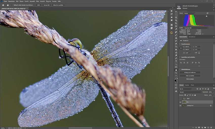Select the Clone Stamp tool
Image resolution: width=215 pixels, height=129 pixels.
176,38
